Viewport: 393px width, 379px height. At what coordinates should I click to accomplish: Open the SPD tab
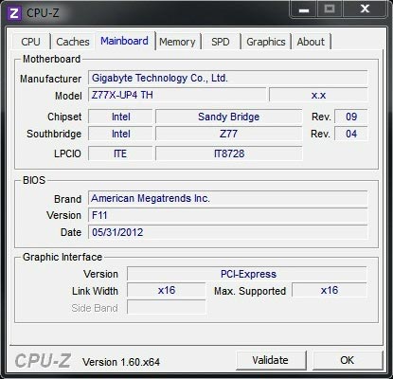[x=221, y=42]
